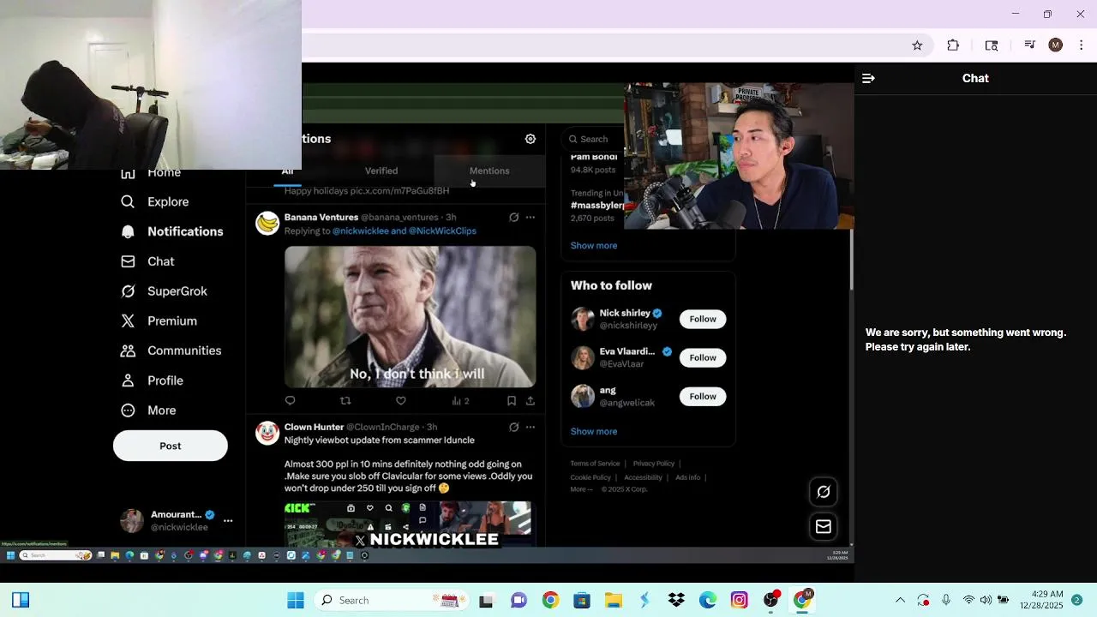This screenshot has height=617, width=1097.
Task: Click Grok icon on Clown Hunter post
Action: (513, 427)
